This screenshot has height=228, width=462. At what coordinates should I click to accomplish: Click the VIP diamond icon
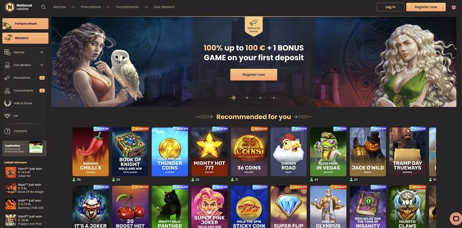point(7,116)
